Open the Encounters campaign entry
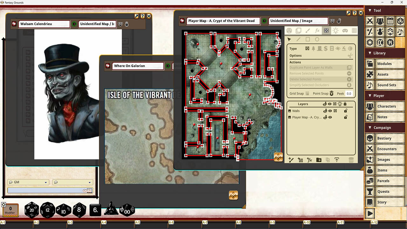 click(x=386, y=149)
